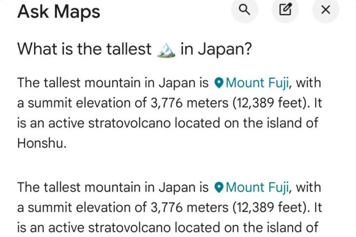Start a new chat with compose icon
The image size is (356, 237).
pyautogui.click(x=285, y=10)
